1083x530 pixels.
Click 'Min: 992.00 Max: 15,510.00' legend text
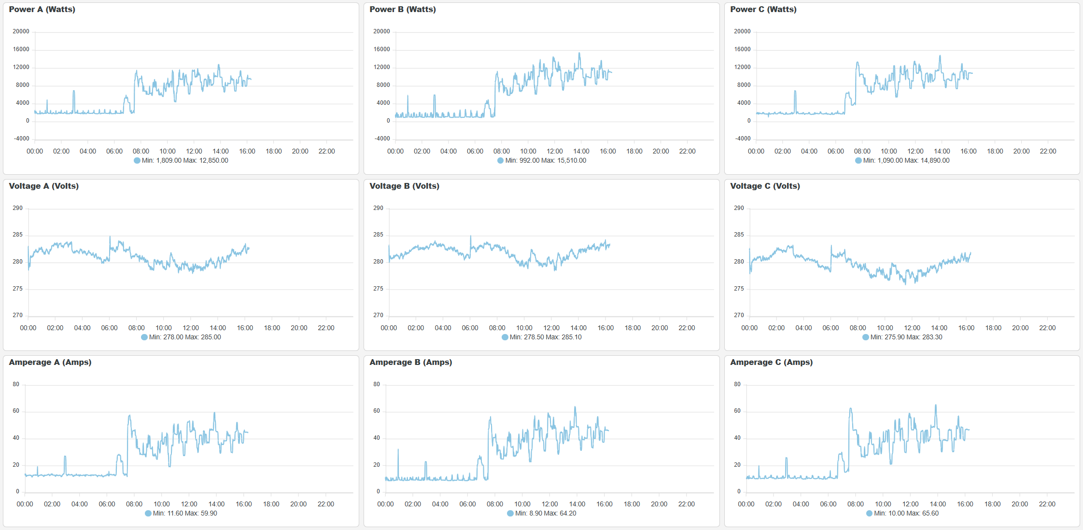pos(546,161)
